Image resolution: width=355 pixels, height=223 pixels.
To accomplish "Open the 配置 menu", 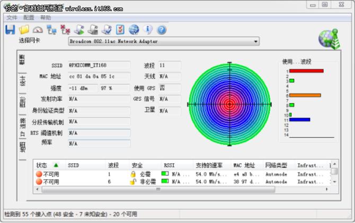I will pyautogui.click(x=29, y=17).
